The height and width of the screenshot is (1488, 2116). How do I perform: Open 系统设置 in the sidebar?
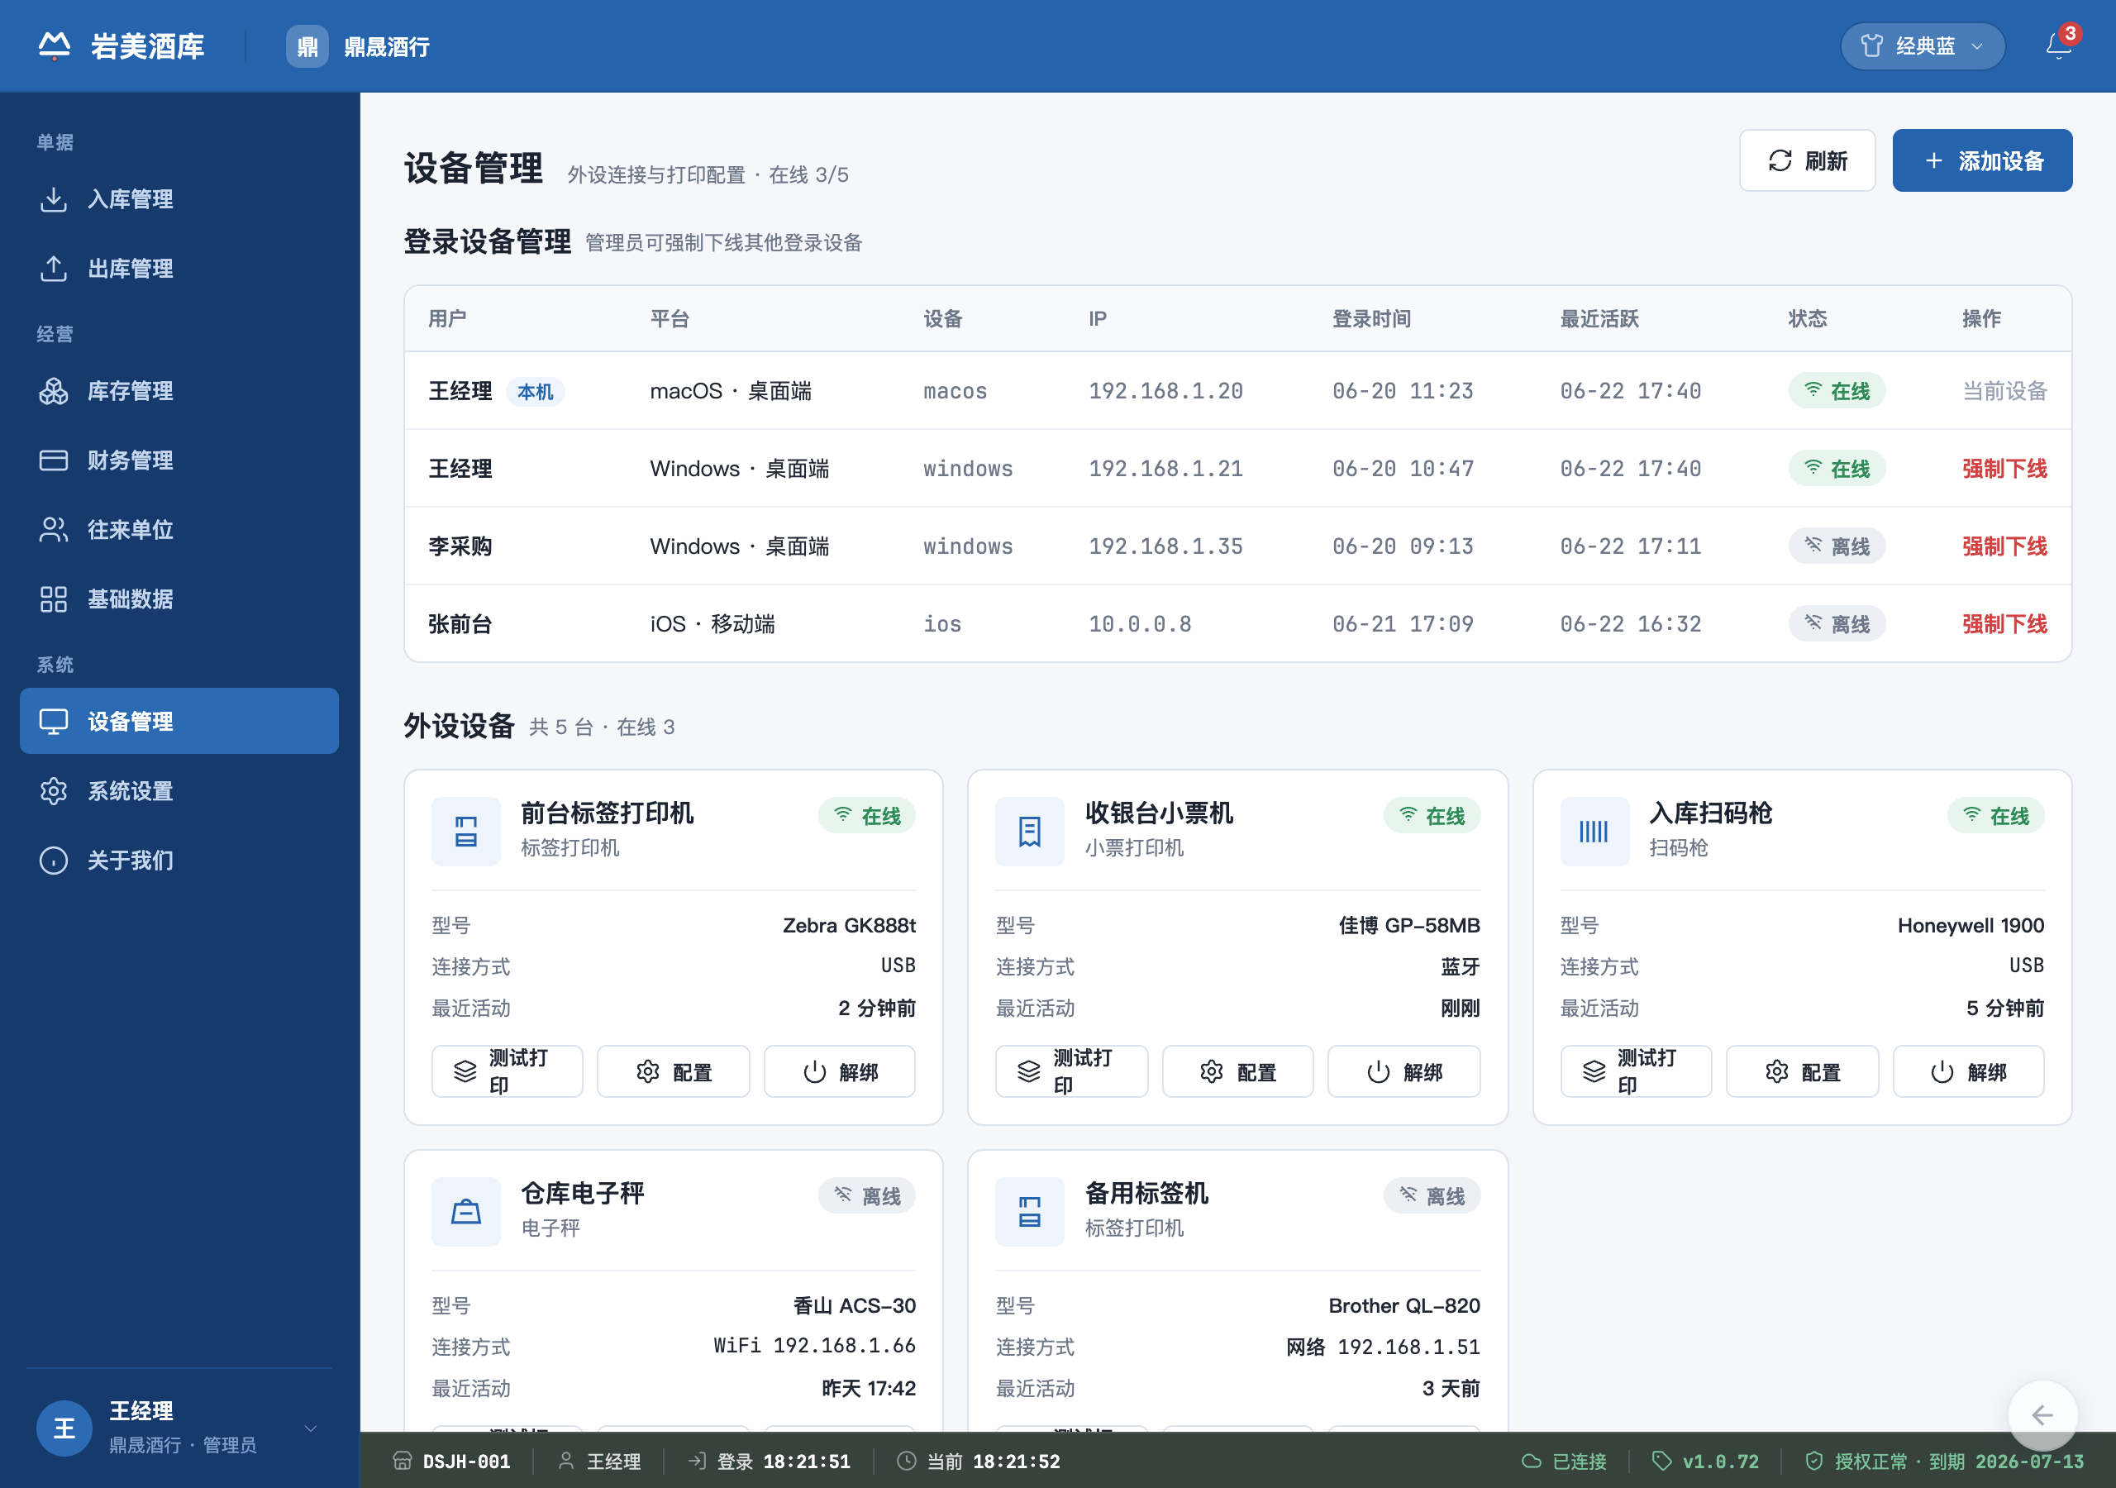pyautogui.click(x=179, y=791)
